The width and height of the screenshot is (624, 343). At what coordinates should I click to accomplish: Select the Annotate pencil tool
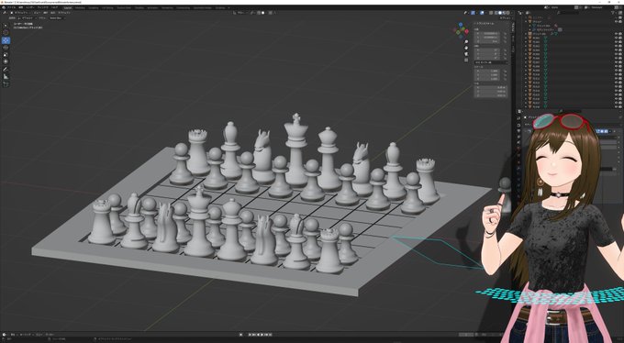pos(6,69)
